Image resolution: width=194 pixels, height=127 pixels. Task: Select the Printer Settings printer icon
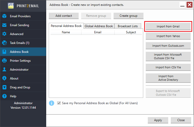[x=4, y=60]
